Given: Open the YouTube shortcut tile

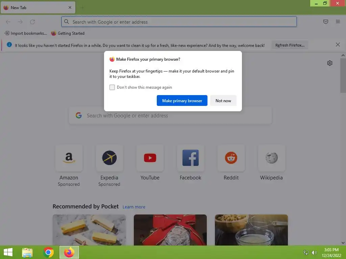Looking at the screenshot, I should (x=150, y=158).
